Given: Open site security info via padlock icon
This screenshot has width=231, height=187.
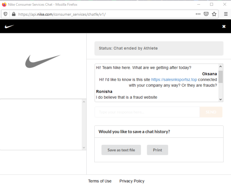Looking at the screenshot, I should [13, 14].
